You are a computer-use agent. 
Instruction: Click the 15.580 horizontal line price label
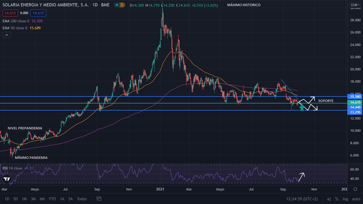tap(355, 96)
